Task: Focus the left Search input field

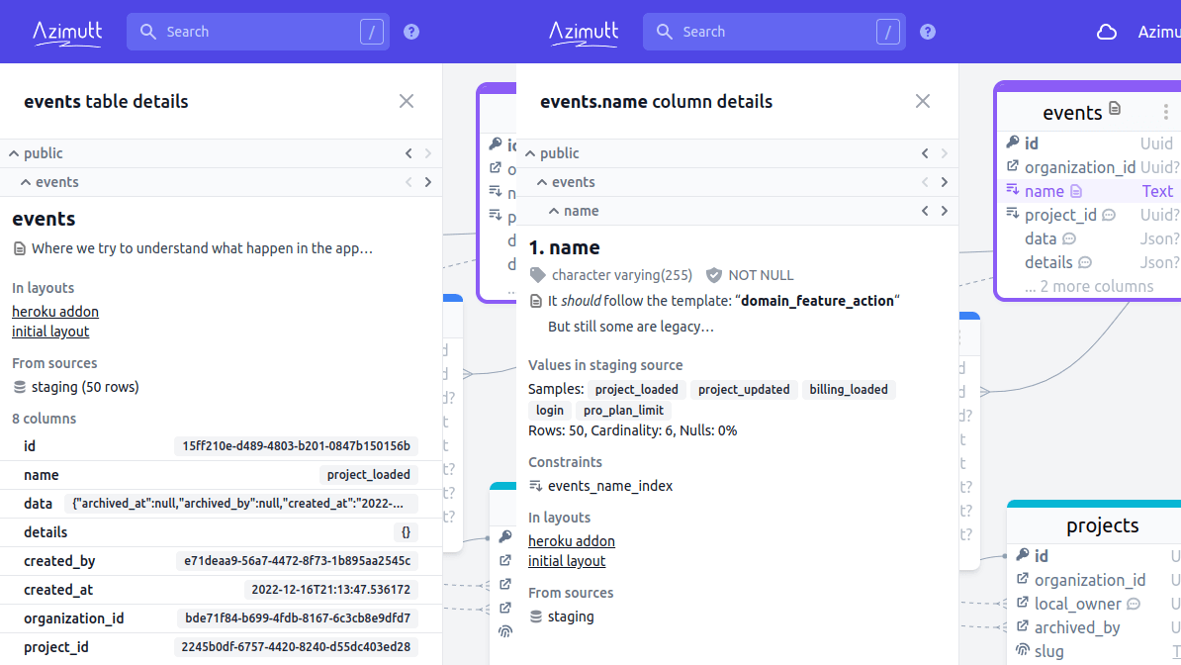Action: [x=257, y=32]
